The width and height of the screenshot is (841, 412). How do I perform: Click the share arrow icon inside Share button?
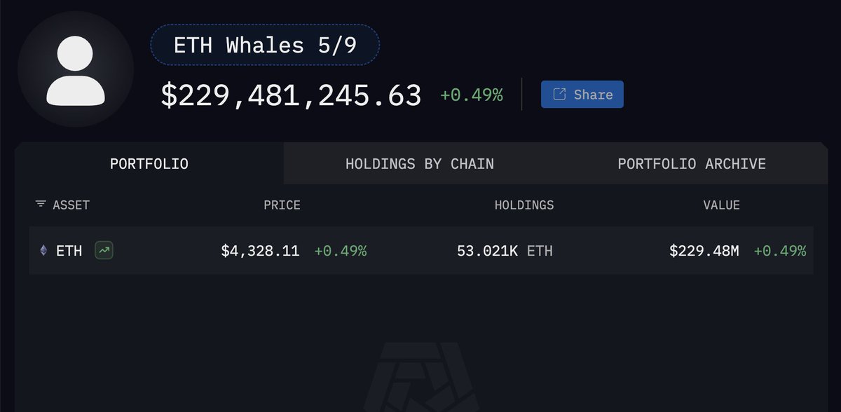(x=560, y=95)
